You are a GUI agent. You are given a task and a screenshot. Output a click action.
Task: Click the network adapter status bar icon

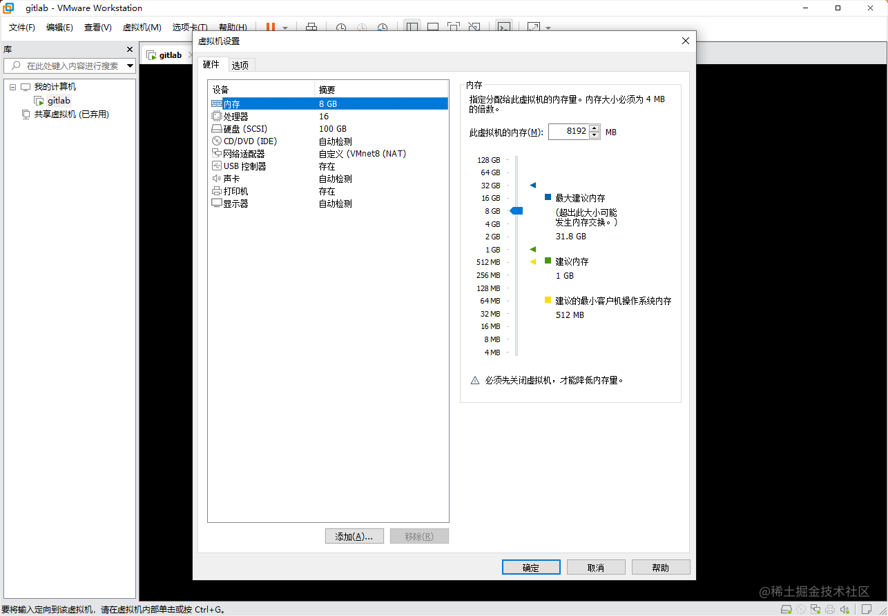click(x=815, y=610)
